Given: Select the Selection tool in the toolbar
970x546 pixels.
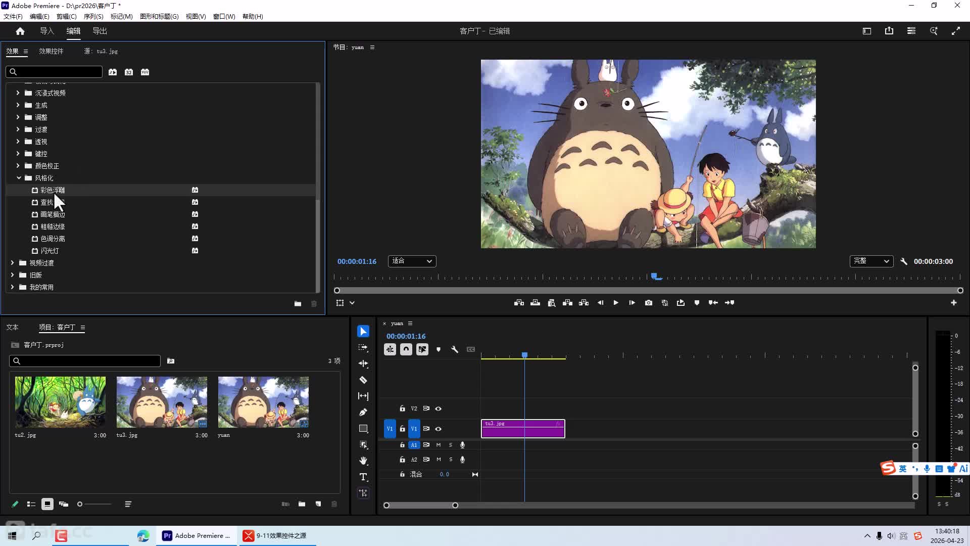Looking at the screenshot, I should 363,332.
